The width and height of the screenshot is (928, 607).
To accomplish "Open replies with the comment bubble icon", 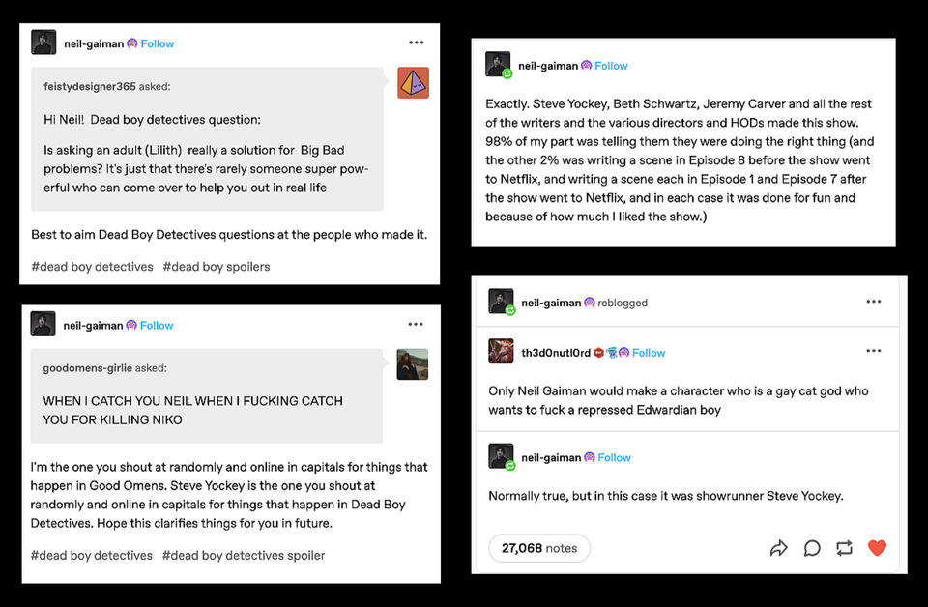I will tap(812, 548).
